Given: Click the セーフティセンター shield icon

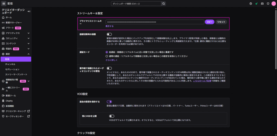Looking at the screenshot, I should tap(3, 117).
